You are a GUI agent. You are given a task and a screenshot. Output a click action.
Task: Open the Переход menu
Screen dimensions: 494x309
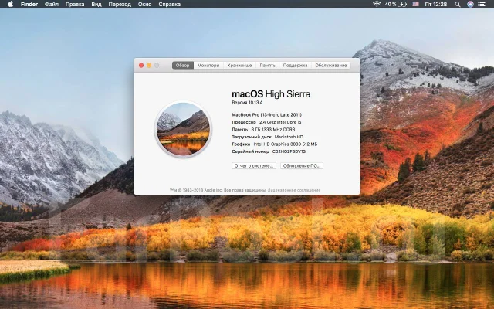tap(120, 4)
